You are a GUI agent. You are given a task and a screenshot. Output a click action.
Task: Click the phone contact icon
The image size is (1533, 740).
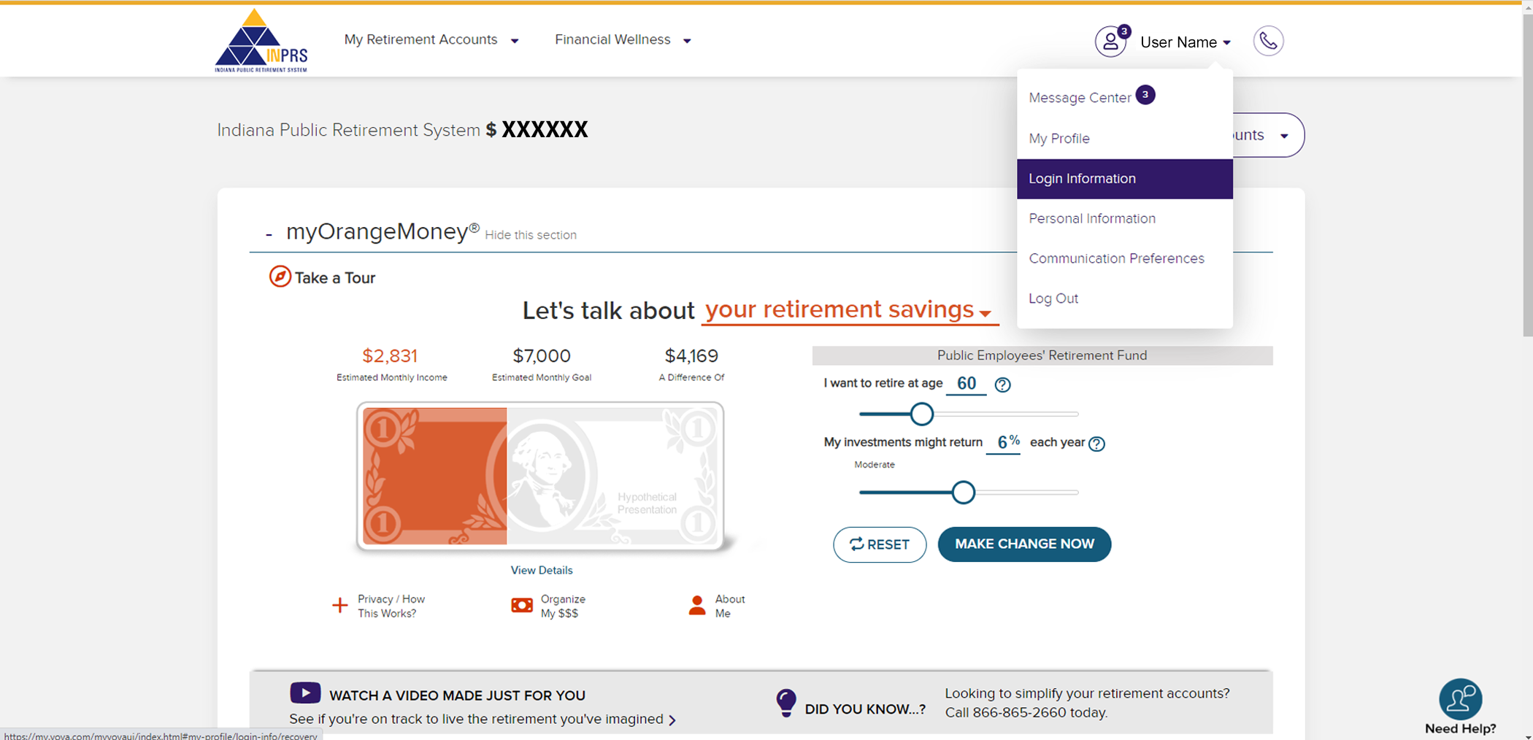1268,41
